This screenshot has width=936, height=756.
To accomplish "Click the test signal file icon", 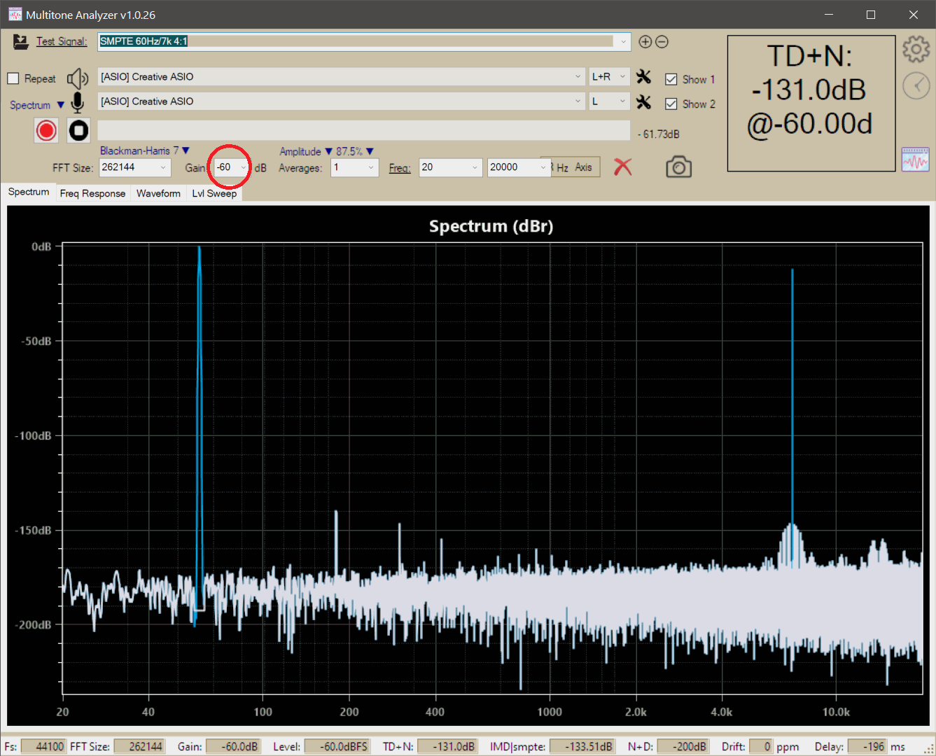I will click(x=20, y=42).
